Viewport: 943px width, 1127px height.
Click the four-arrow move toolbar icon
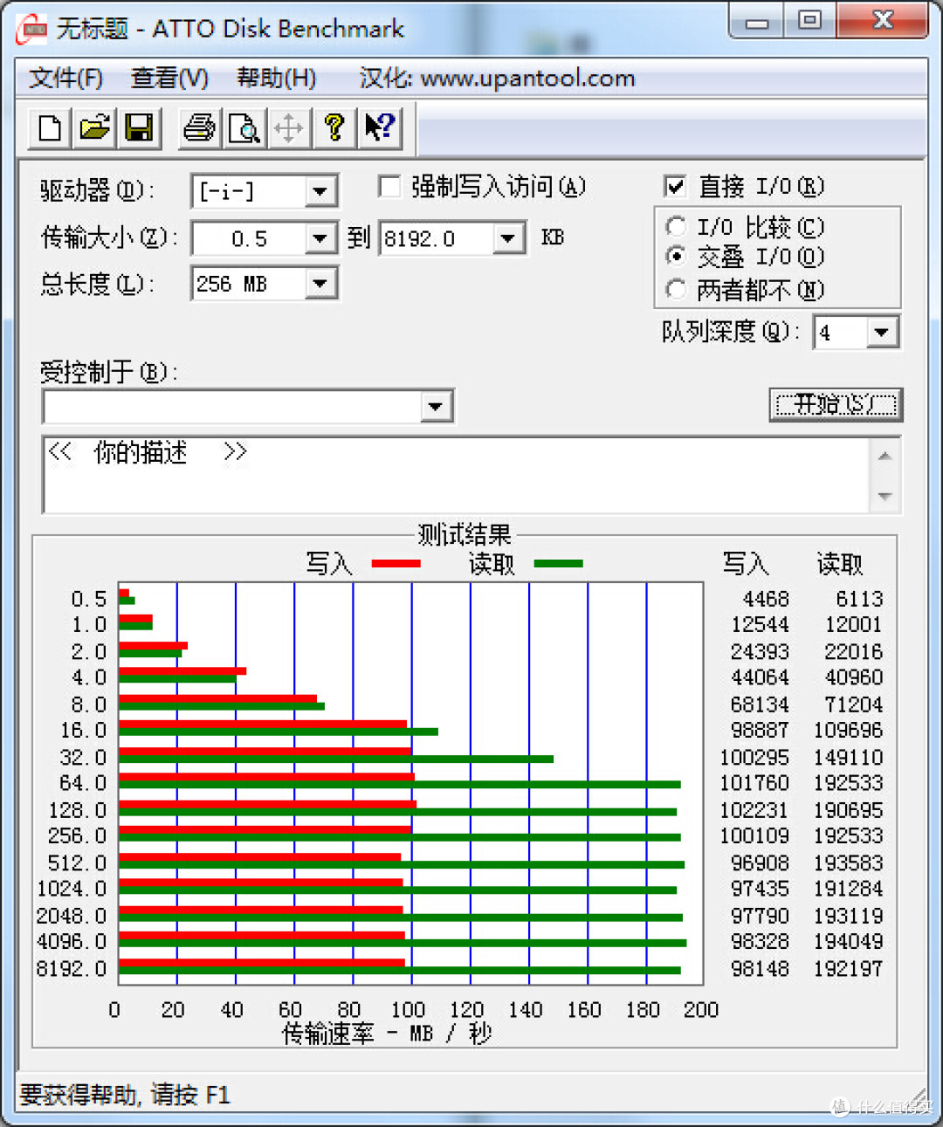(x=288, y=127)
